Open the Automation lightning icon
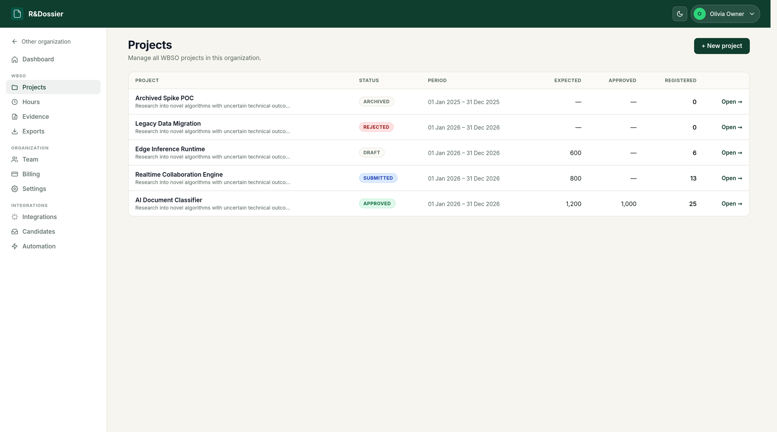Screen dimensions: 777x432 click(x=15, y=247)
